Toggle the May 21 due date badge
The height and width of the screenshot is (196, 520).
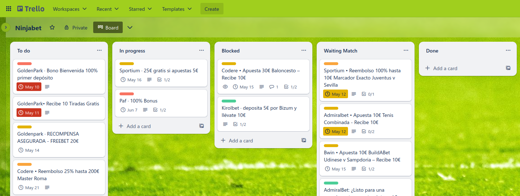(29, 187)
